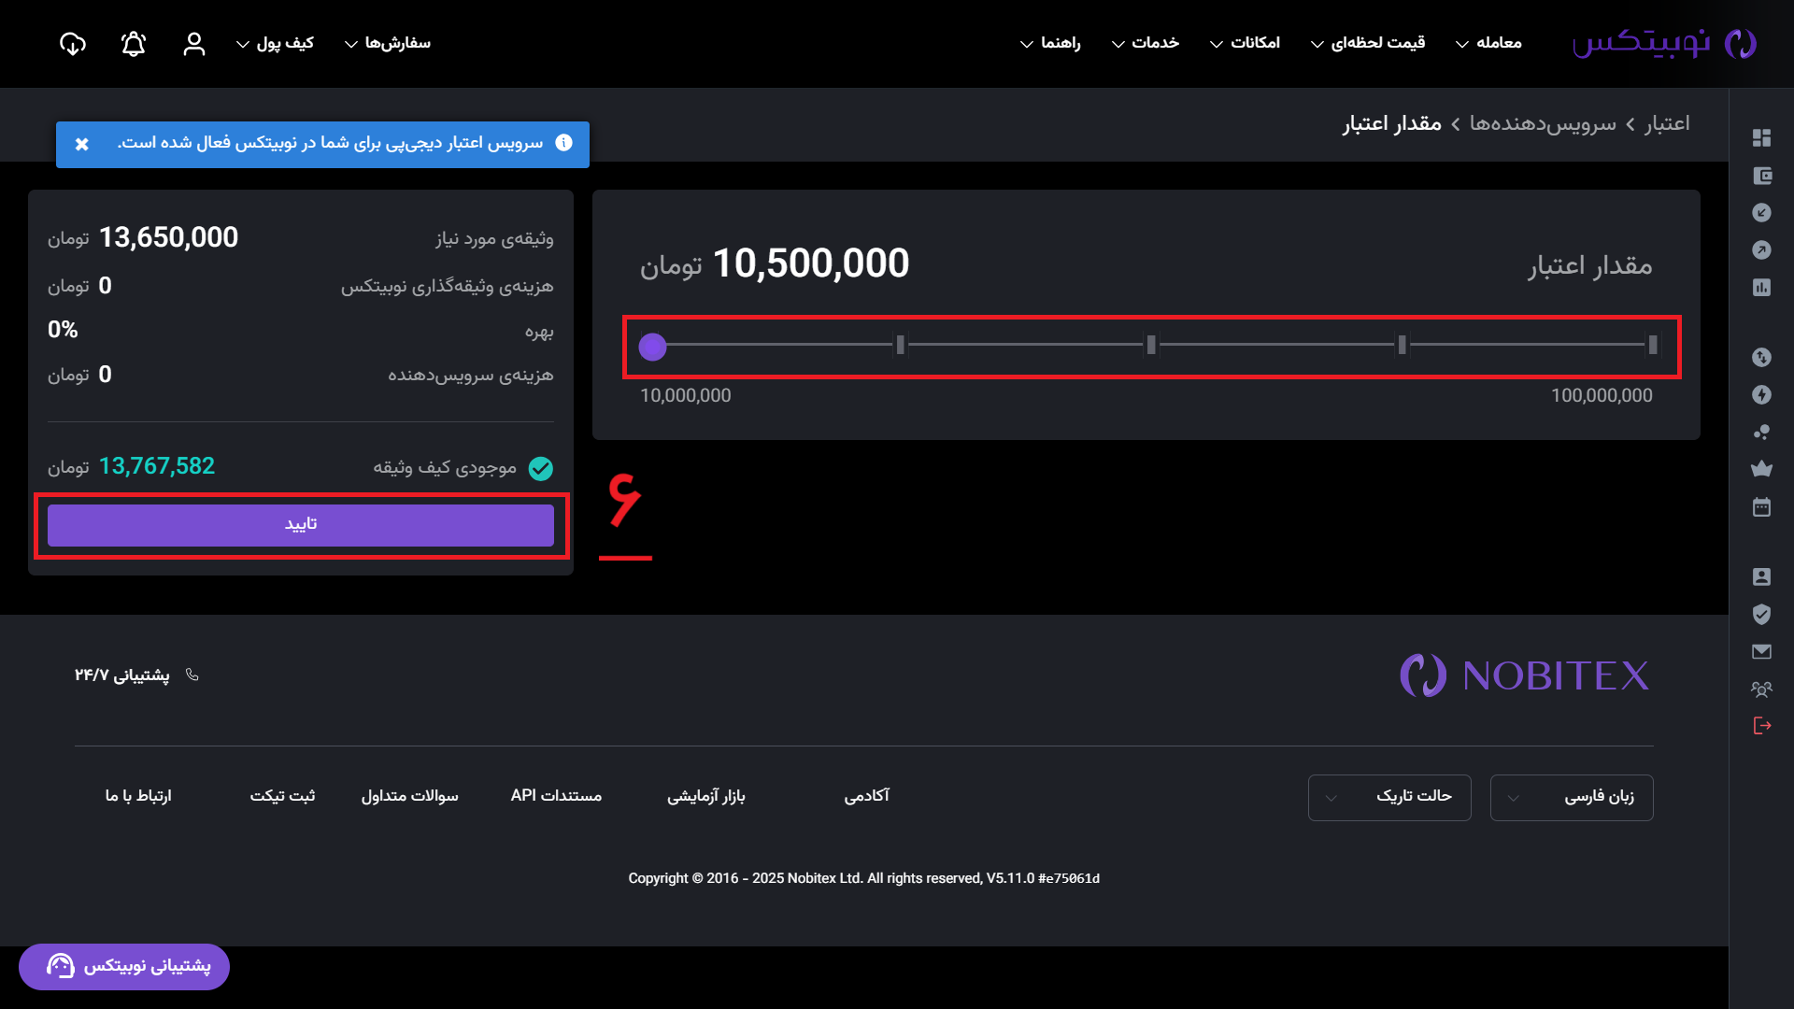Click the پشتیبانی ۲۴/۷ support text
The width and height of the screenshot is (1794, 1009).
click(122, 675)
